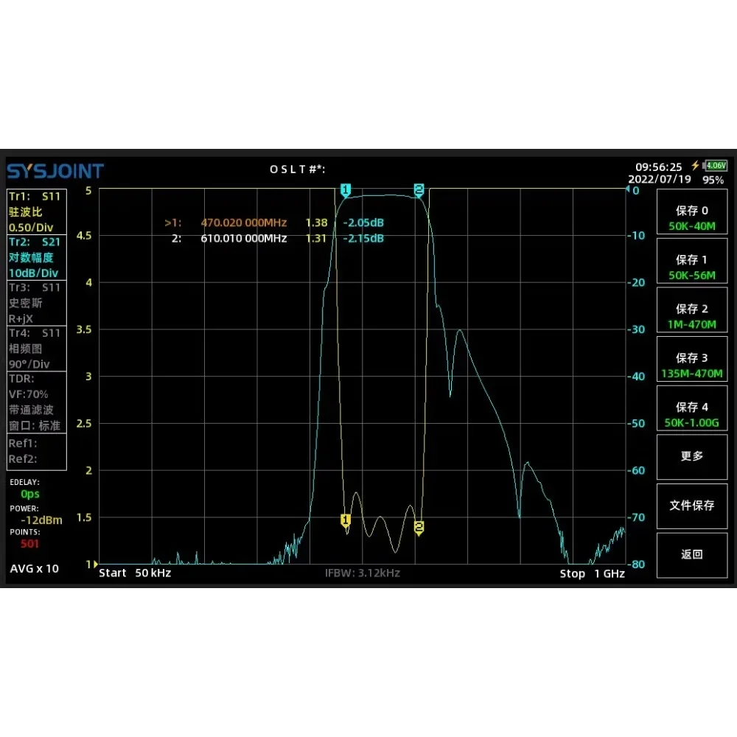737x737 pixels.
Task: Tap the battery 4.06V indicator icon
Action: (715, 165)
